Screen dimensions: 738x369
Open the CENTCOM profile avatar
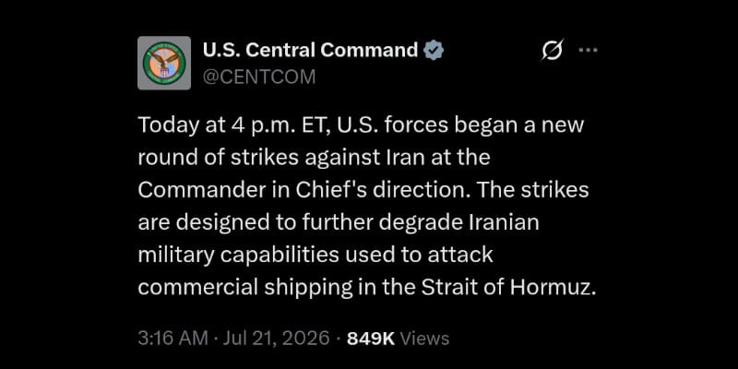[x=164, y=63]
